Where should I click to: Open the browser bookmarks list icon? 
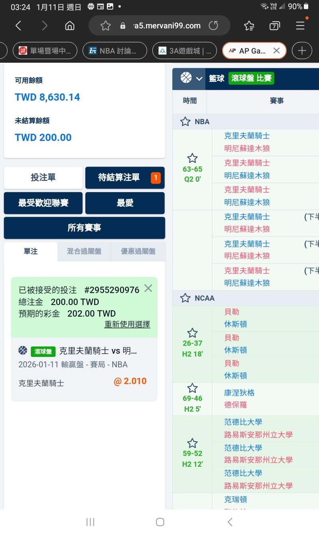coord(249,26)
